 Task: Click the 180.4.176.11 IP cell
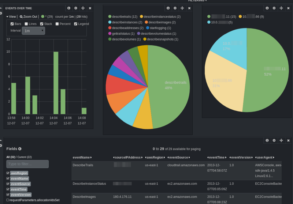tap(122, 197)
